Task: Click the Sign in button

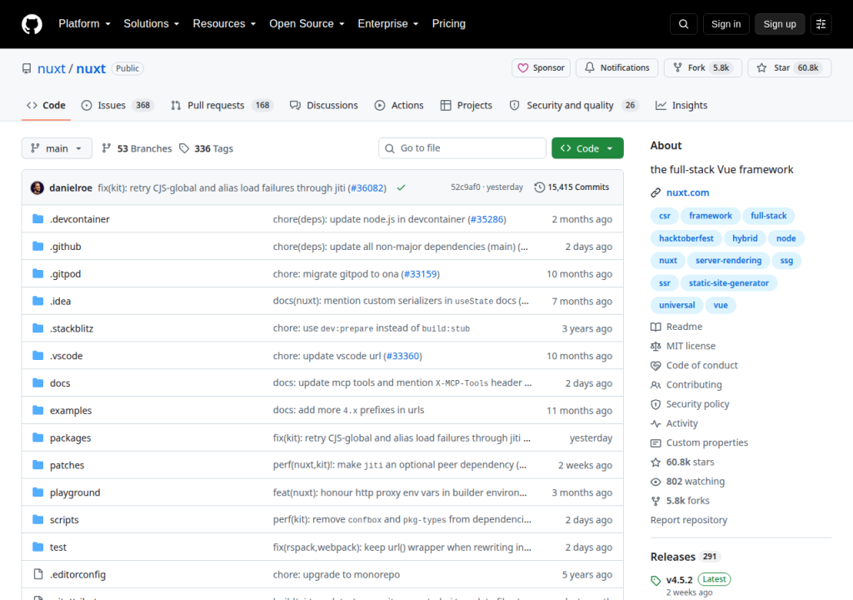Action: coord(726,24)
